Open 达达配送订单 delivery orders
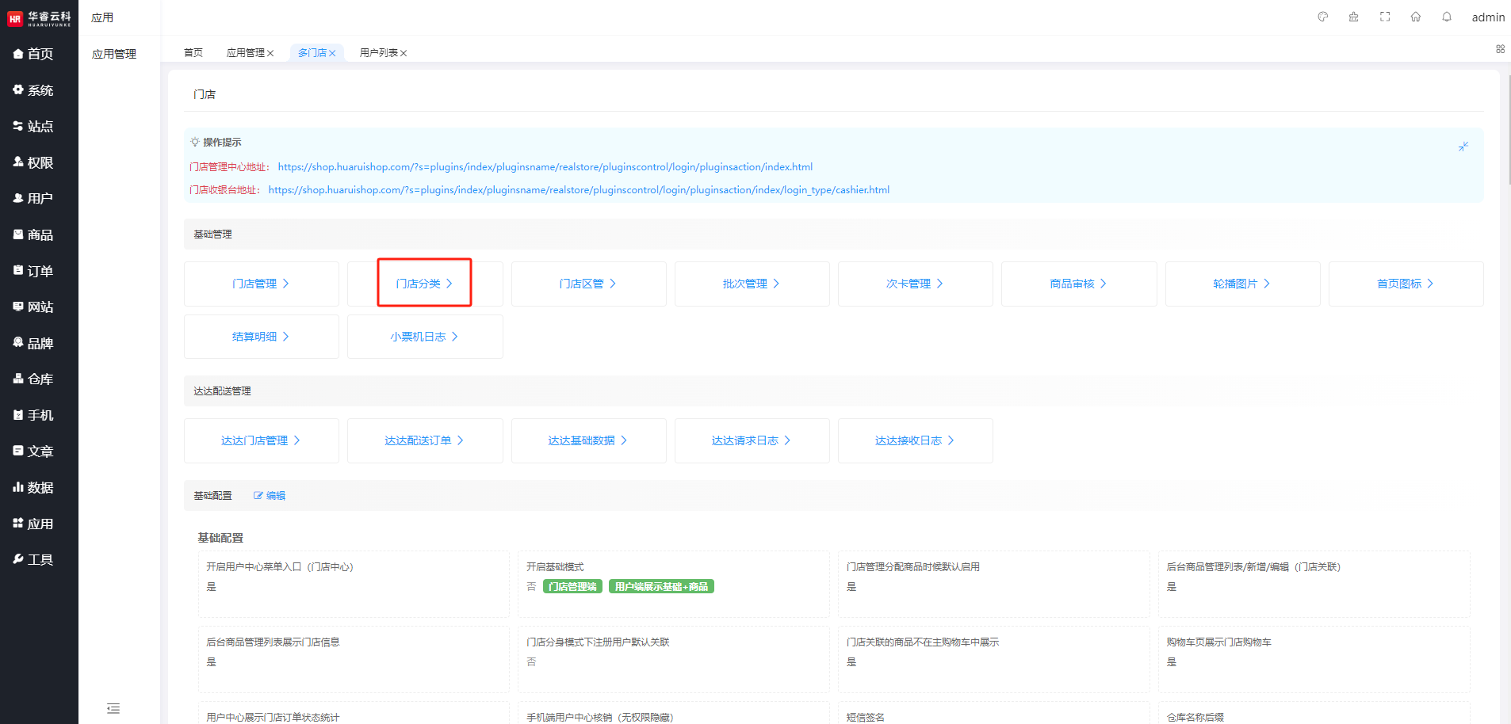Image resolution: width=1511 pixels, height=724 pixels. point(424,440)
